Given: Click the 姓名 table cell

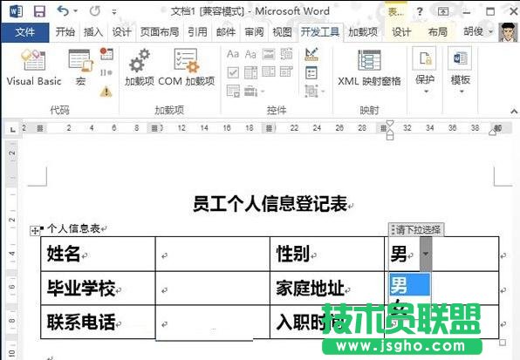Looking at the screenshot, I should 98,254.
